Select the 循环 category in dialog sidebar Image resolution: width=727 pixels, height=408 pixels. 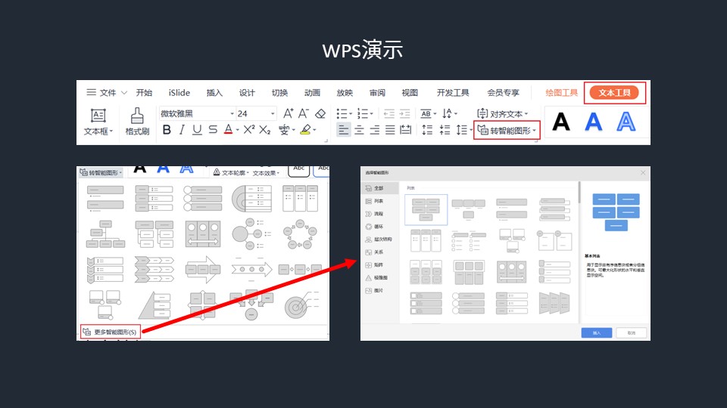pyautogui.click(x=379, y=227)
